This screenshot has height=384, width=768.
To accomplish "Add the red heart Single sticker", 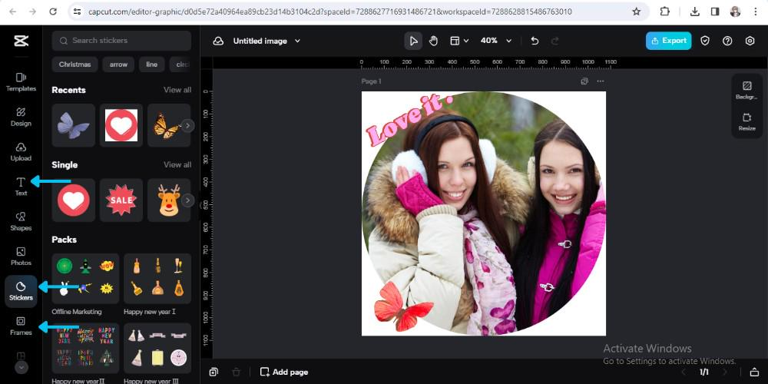I will tap(74, 200).
